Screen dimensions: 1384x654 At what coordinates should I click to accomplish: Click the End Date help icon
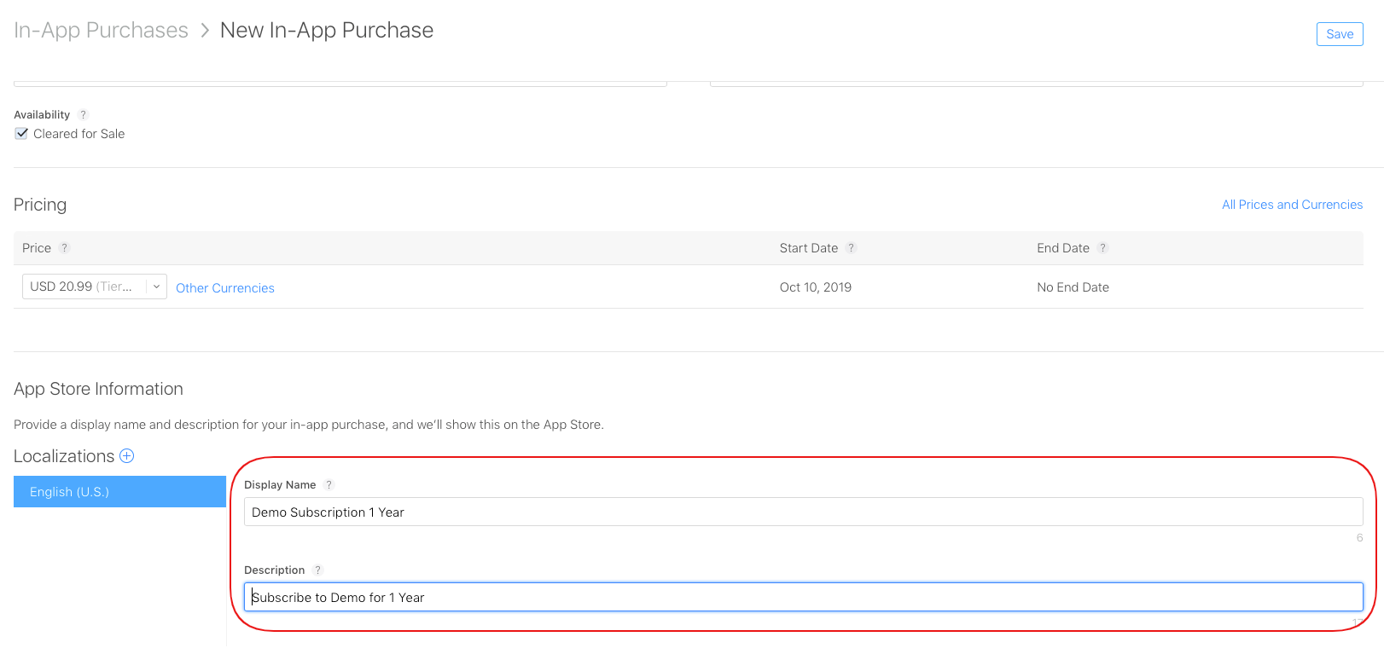[1102, 248]
